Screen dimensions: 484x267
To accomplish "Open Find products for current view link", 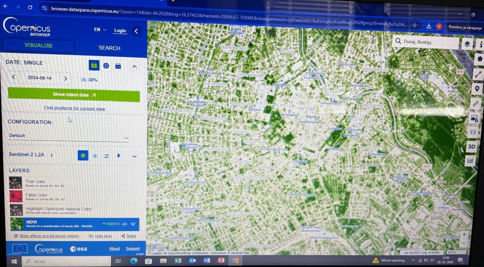I will [x=74, y=108].
